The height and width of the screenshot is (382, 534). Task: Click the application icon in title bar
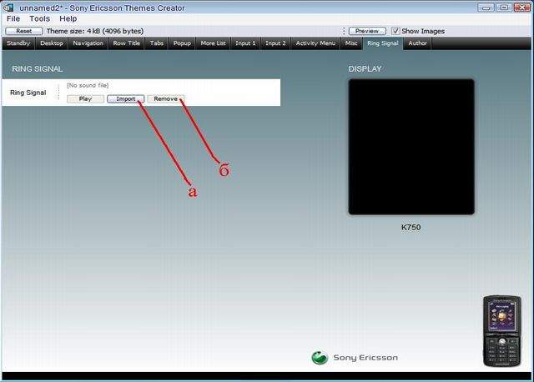pyautogui.click(x=8, y=8)
